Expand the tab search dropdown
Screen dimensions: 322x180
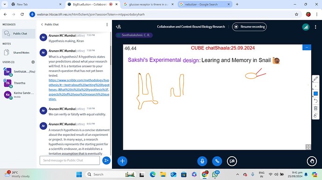tap(5, 4)
